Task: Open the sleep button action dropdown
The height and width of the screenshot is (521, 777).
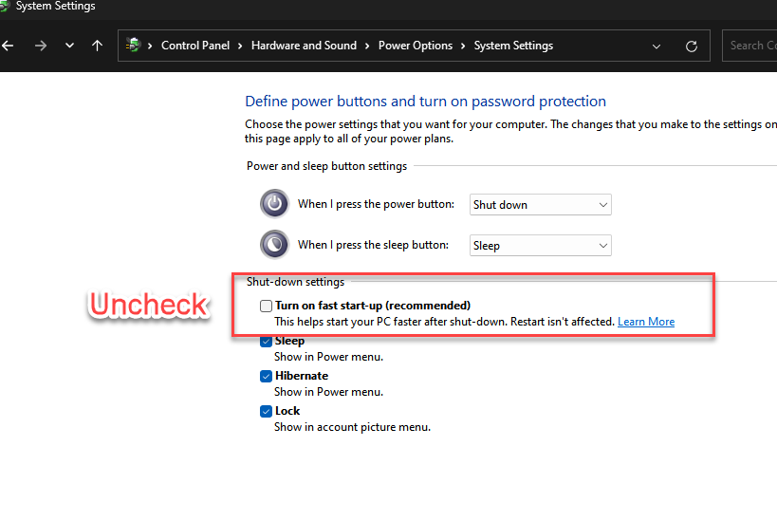Action: click(540, 245)
